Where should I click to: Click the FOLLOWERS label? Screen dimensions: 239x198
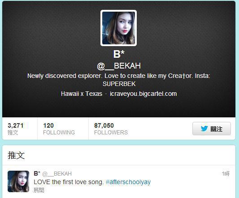pyautogui.click(x=111, y=133)
